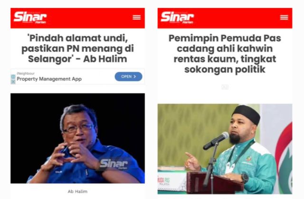Click the ad info icon beside iNeighbour
This screenshot has height=199, width=304.
click(x=13, y=77)
